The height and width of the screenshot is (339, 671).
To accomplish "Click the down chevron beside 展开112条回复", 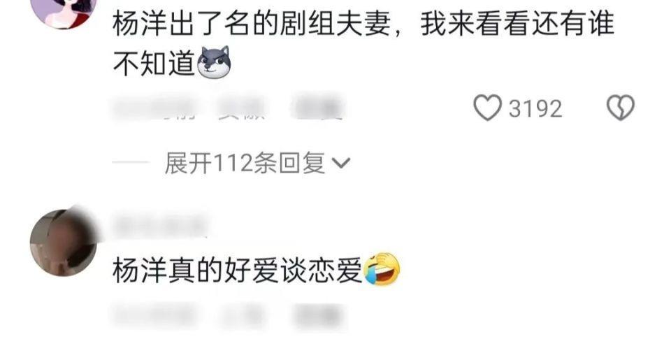I will (x=342, y=163).
